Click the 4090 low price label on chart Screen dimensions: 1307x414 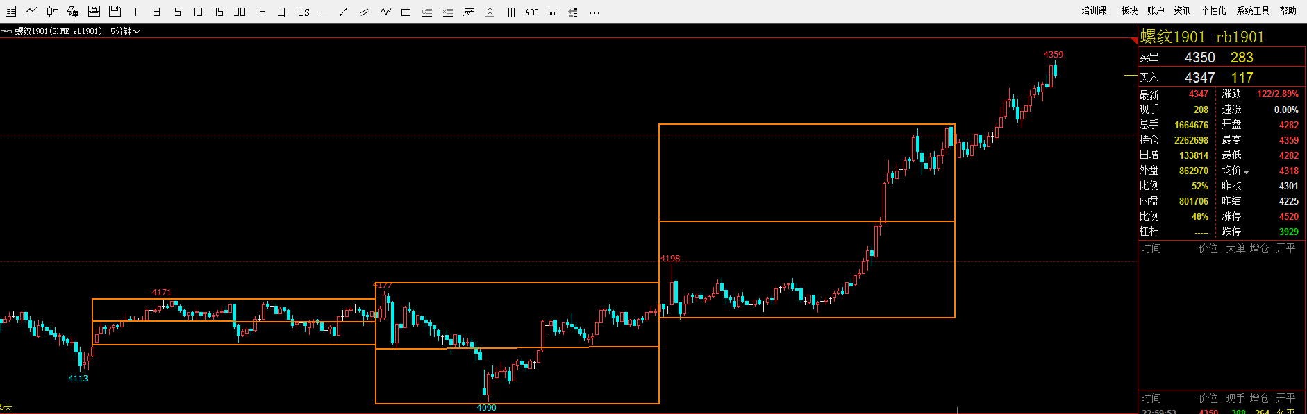(486, 408)
